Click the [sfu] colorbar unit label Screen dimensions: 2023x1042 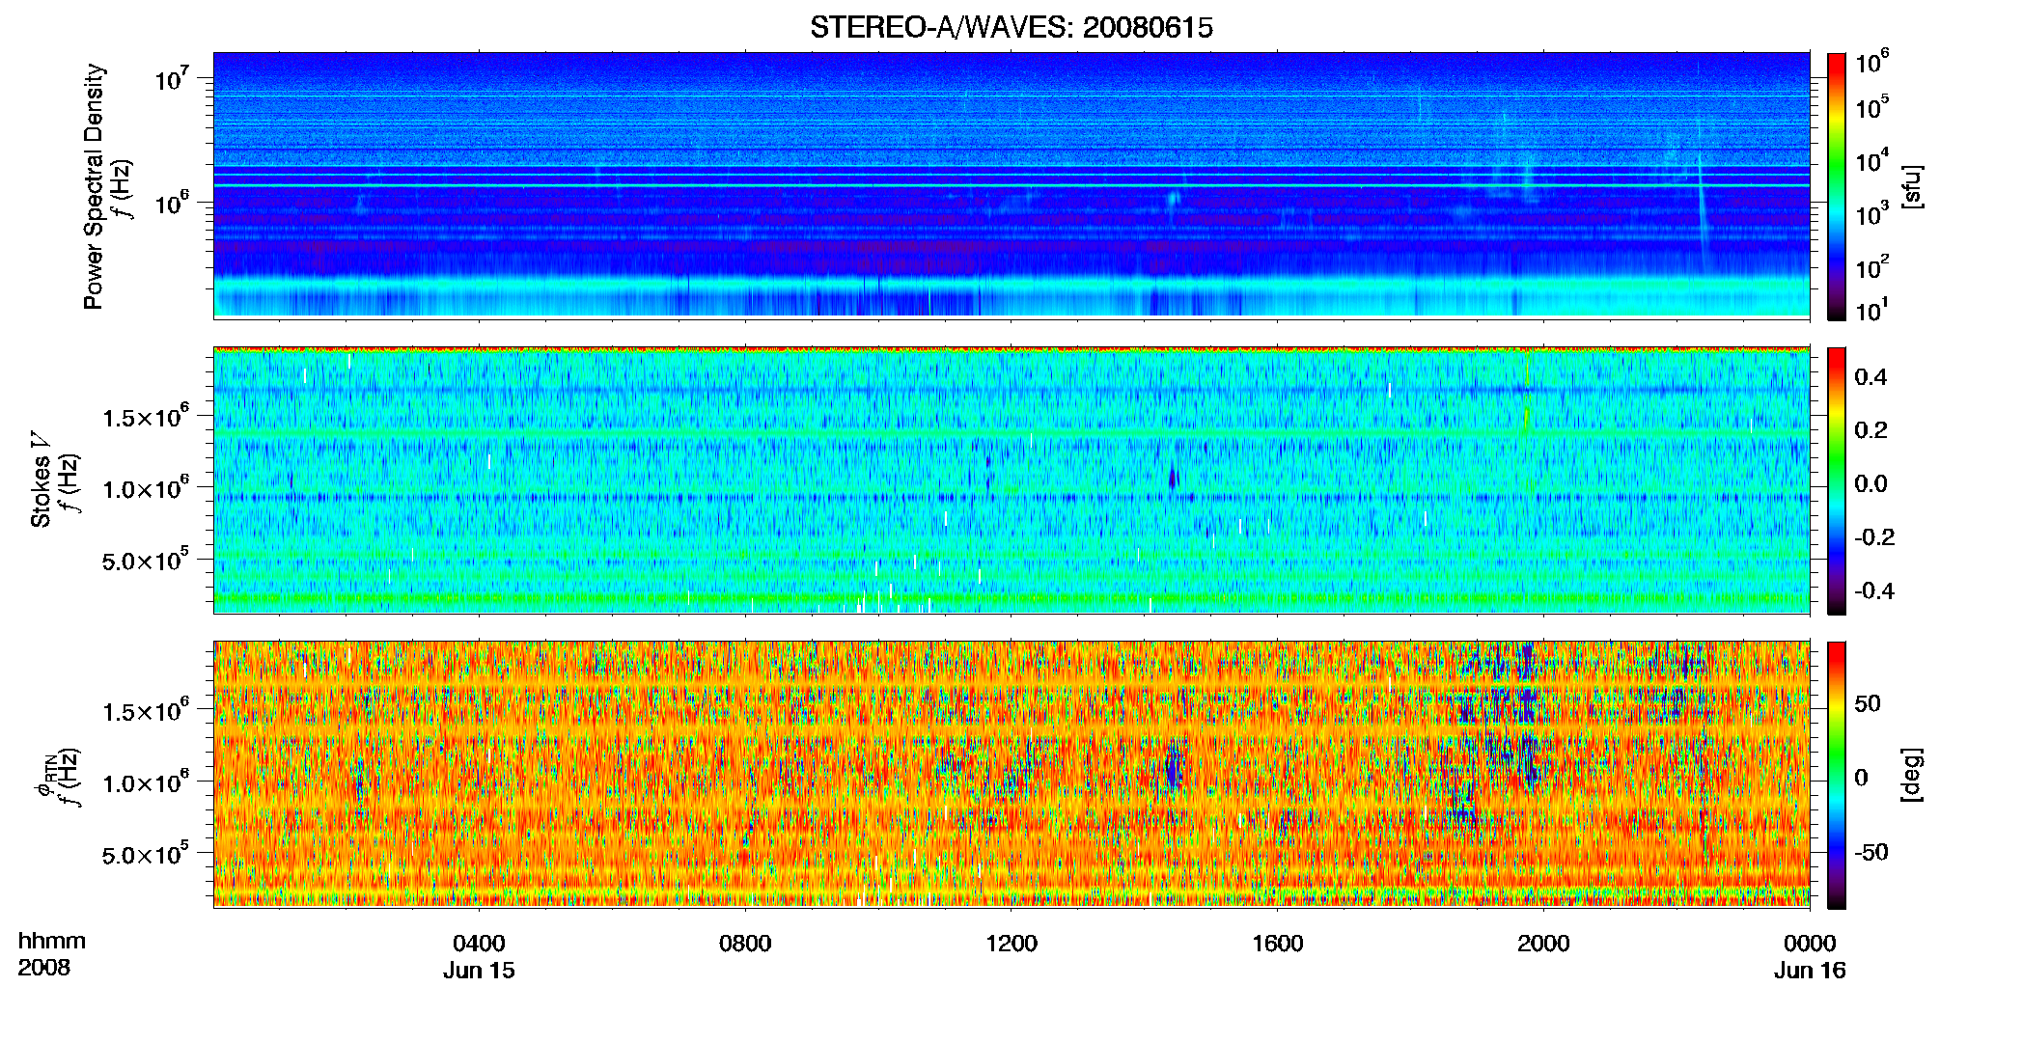[x=1911, y=187]
